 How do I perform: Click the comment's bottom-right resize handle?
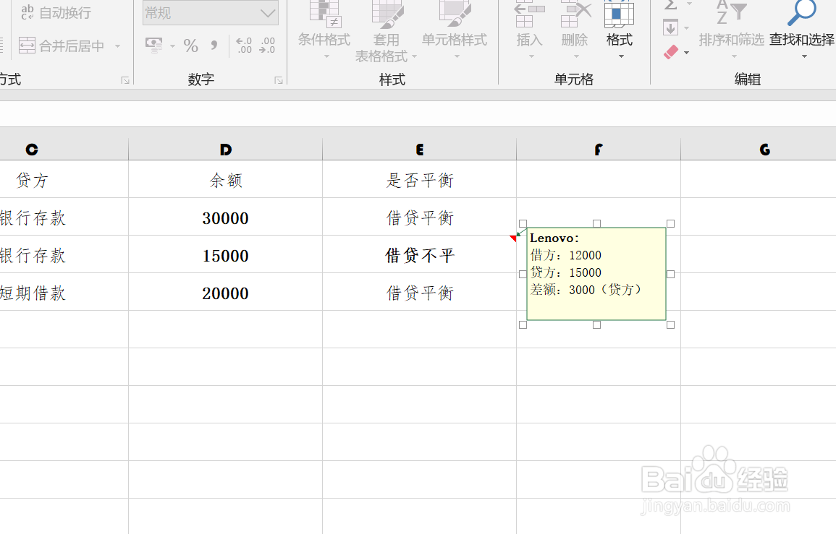(671, 324)
